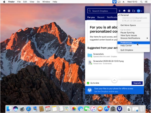
Task: Open Screenshot 2020-06-24 10.10.11.png
Action: 115,62
